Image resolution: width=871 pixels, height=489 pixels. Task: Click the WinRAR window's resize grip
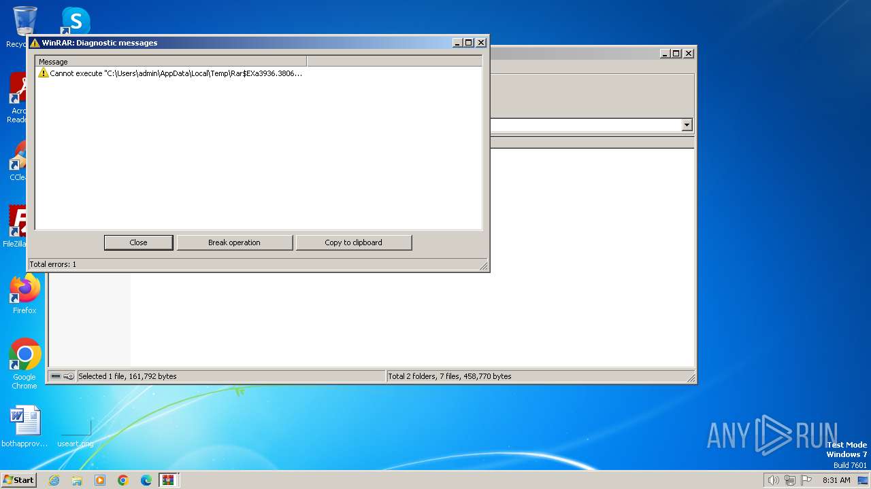tap(691, 378)
